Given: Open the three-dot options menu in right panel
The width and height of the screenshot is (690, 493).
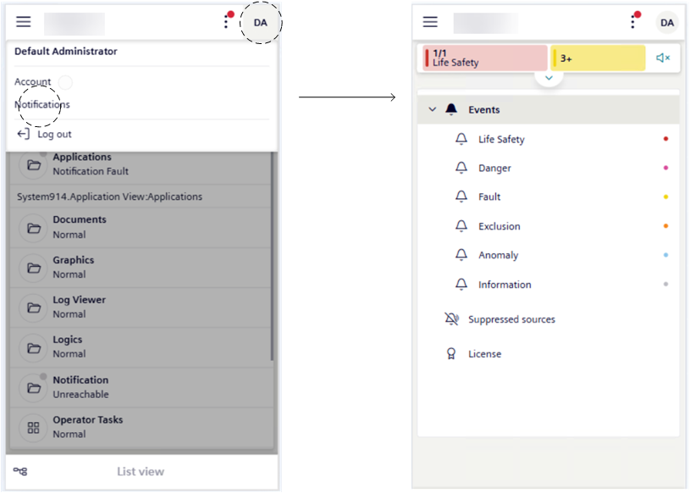Looking at the screenshot, I should [x=632, y=23].
